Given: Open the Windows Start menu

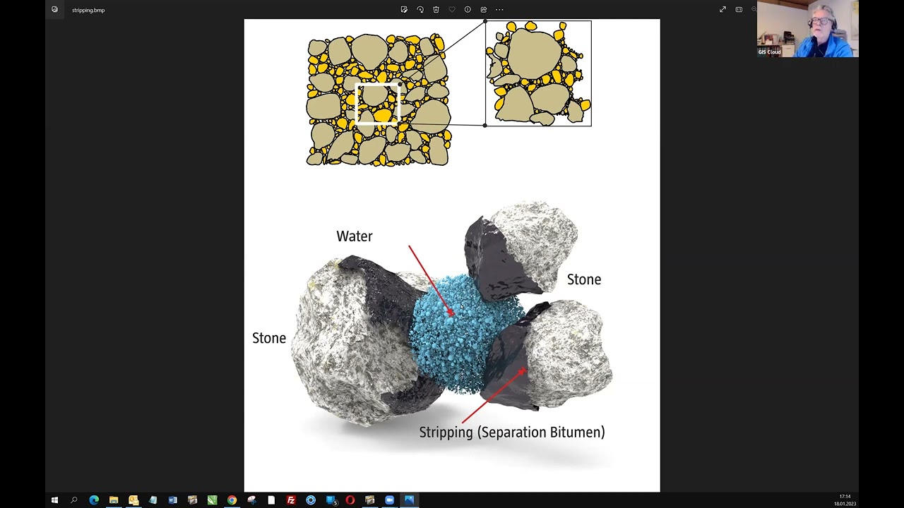Looking at the screenshot, I should [x=54, y=500].
